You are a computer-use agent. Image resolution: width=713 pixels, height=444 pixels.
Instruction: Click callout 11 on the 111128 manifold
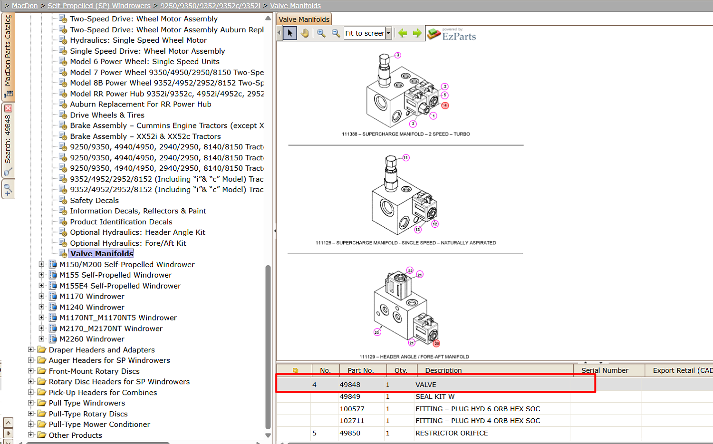(405, 158)
